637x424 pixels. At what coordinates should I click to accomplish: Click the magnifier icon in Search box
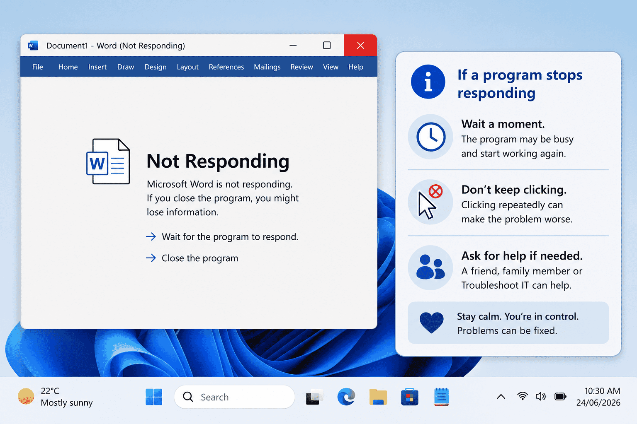188,397
